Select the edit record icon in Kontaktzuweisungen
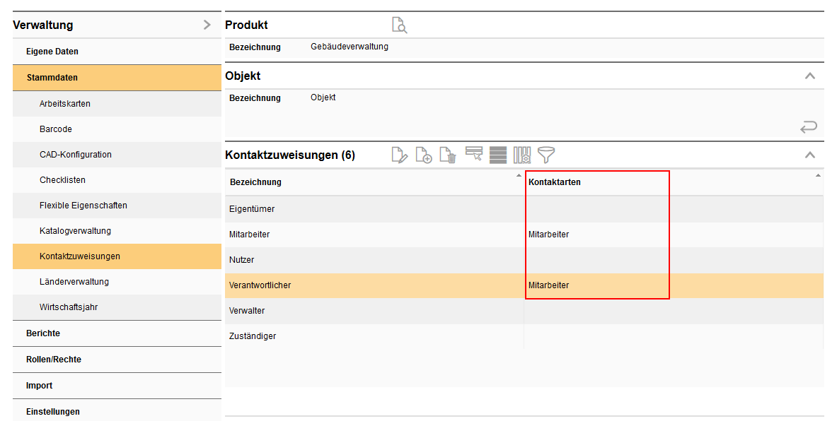The width and height of the screenshot is (837, 421). pyautogui.click(x=400, y=155)
